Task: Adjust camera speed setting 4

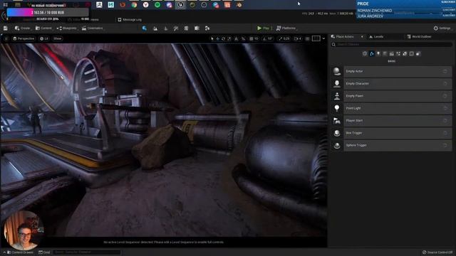Action: (298, 38)
